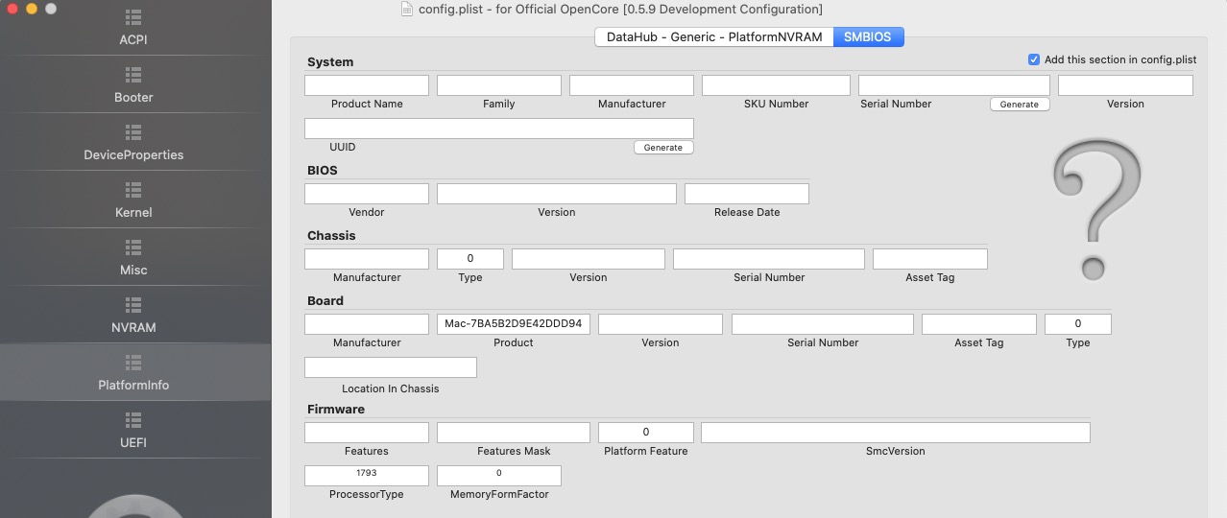This screenshot has height=518, width=1227.
Task: Open the Booter section icon
Action: [133, 74]
